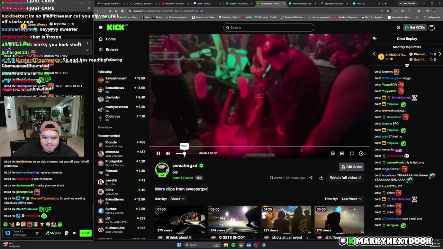The image size is (443, 249).
Task: Open fishtank in Recommended channels
Action: (x=121, y=173)
